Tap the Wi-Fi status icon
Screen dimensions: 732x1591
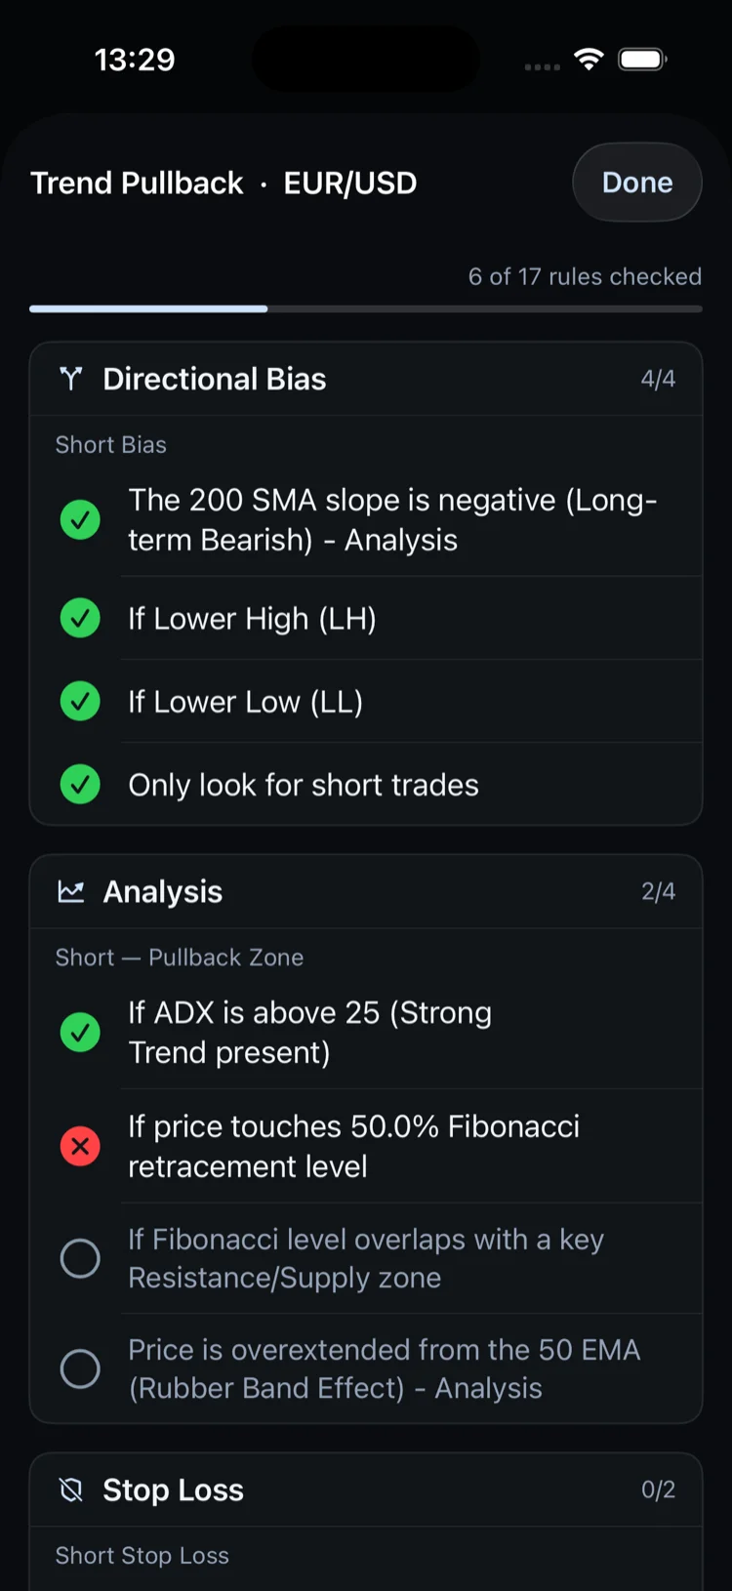(589, 59)
